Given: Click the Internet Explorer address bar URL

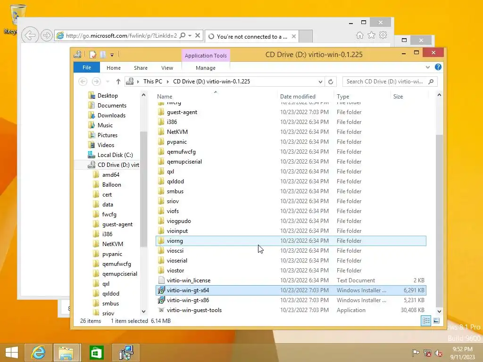Looking at the screenshot, I should [x=121, y=36].
